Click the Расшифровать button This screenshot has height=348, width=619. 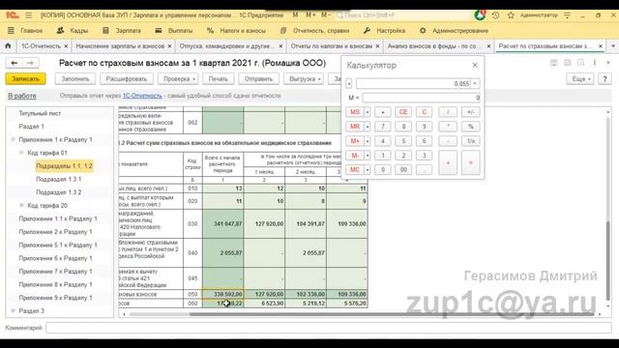[127, 79]
